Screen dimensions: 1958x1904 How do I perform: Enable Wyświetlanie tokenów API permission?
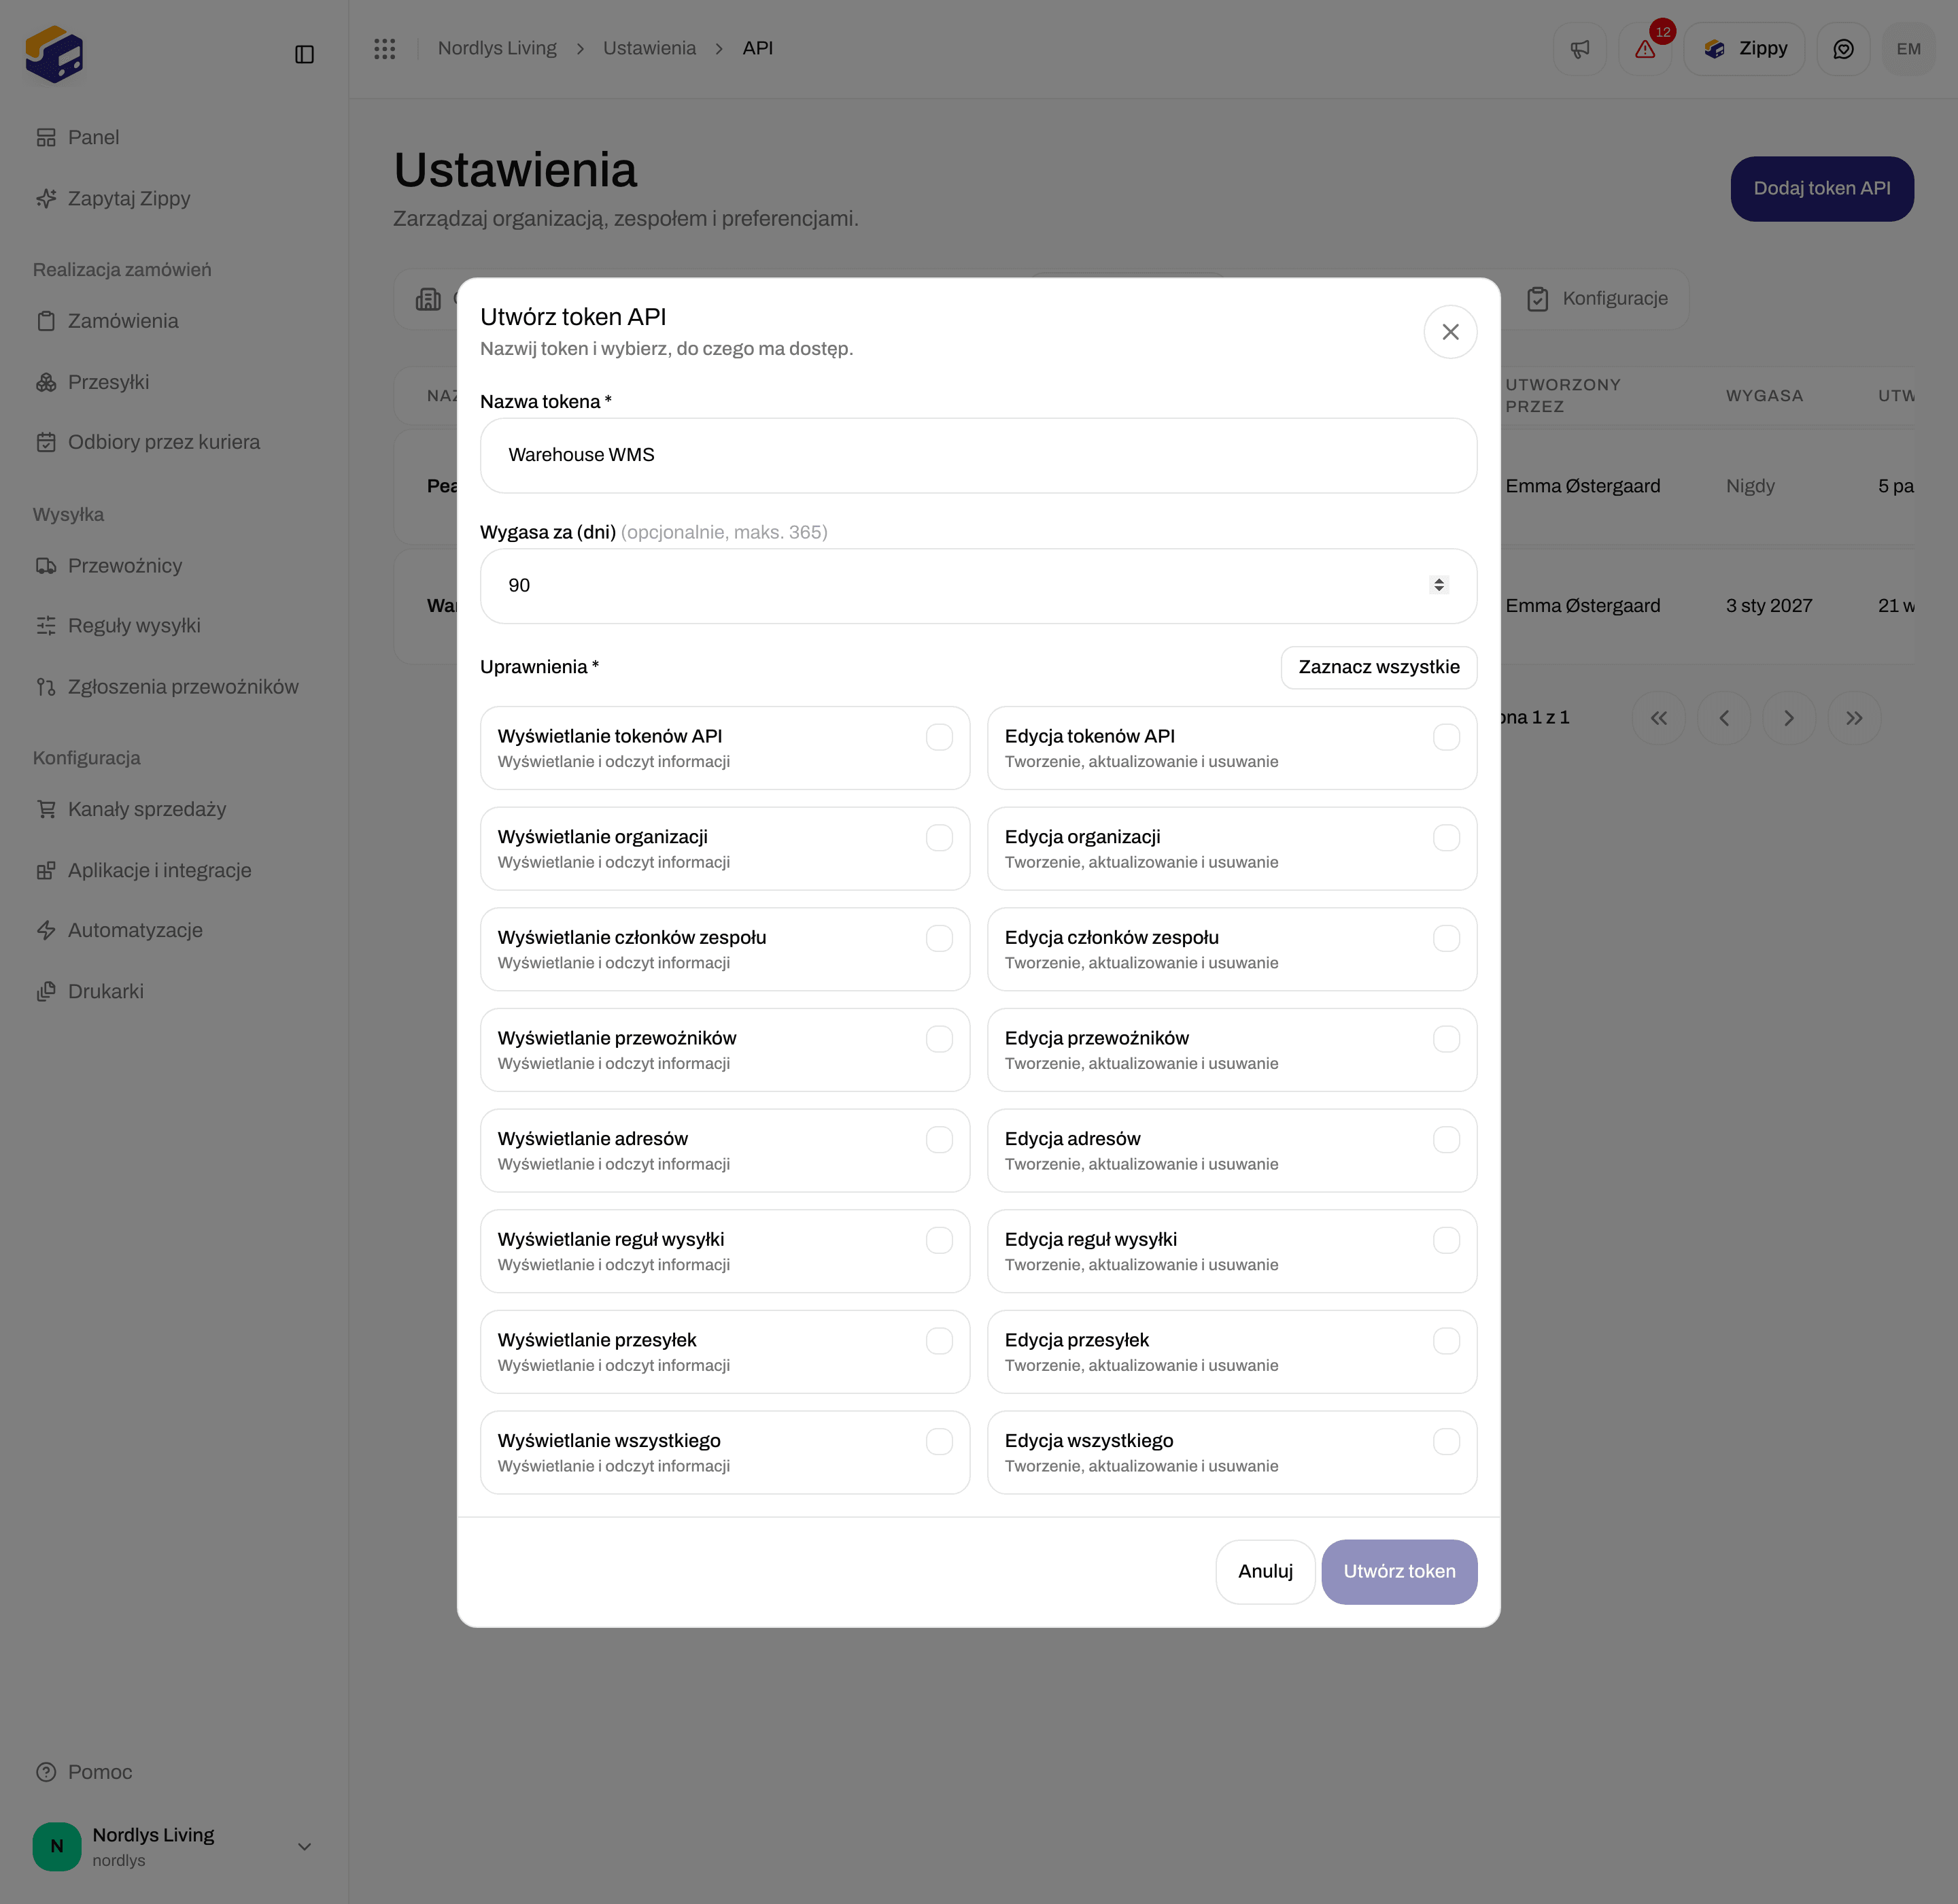click(x=939, y=737)
